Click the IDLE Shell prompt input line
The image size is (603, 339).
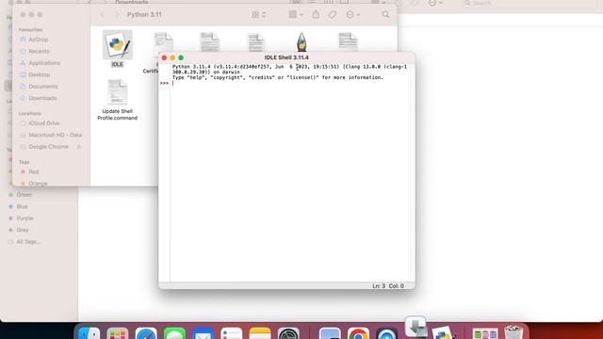[288, 83]
